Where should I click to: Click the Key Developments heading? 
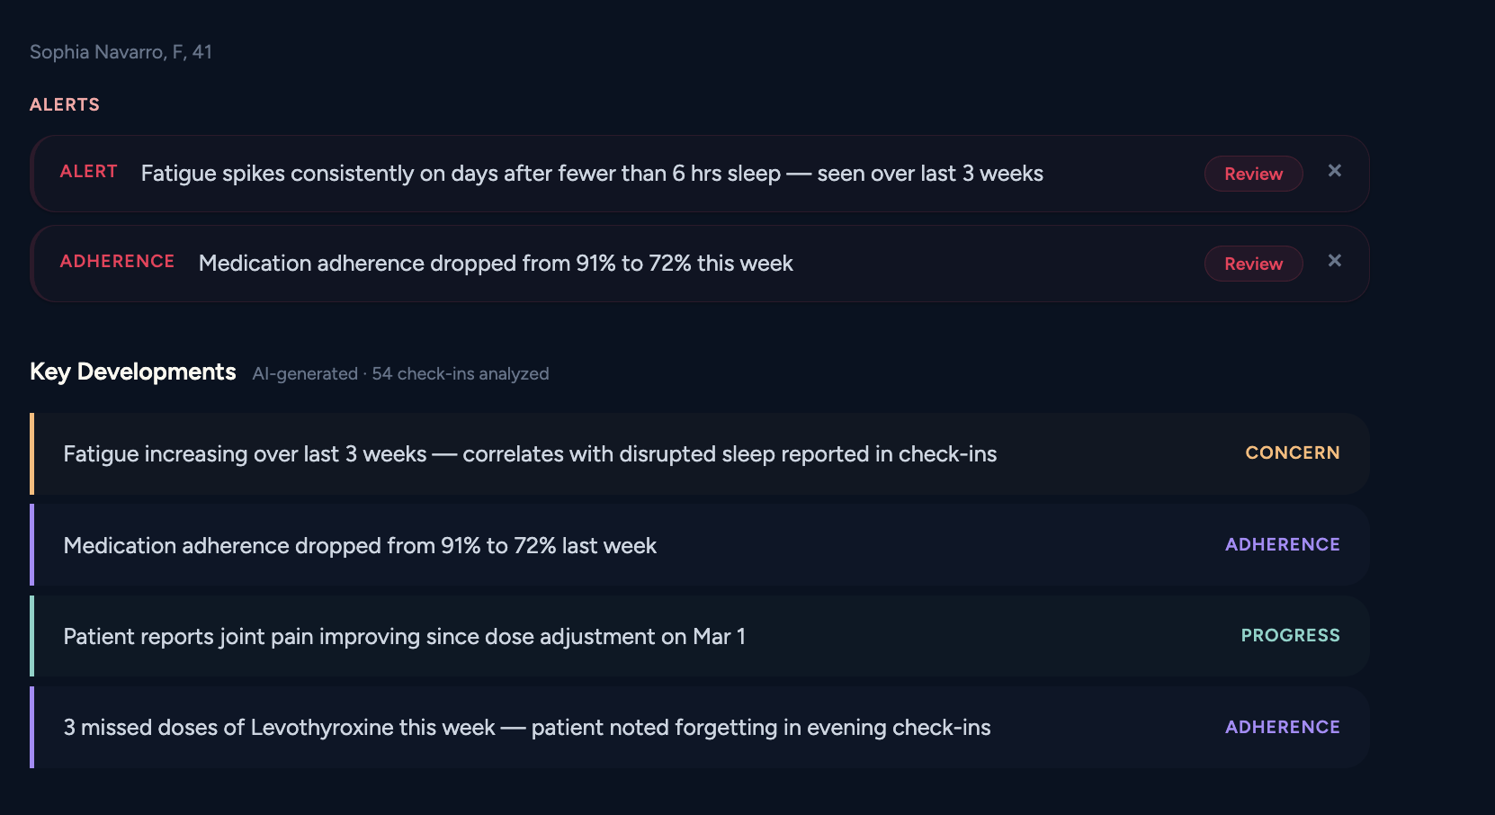pyautogui.click(x=133, y=372)
